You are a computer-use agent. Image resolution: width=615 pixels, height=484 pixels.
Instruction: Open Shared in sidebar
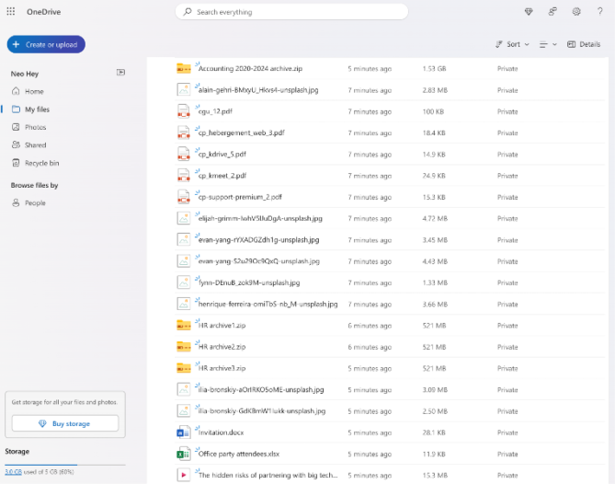click(35, 144)
